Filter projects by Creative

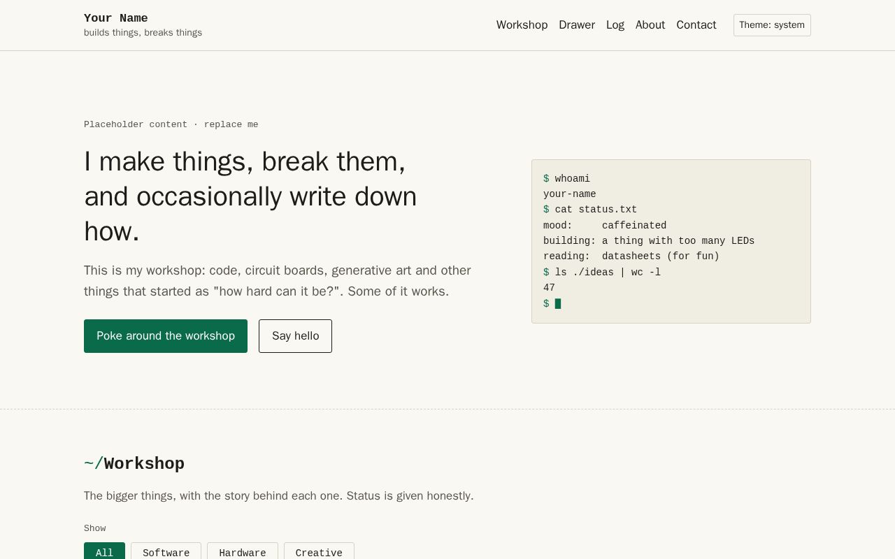pyautogui.click(x=319, y=552)
